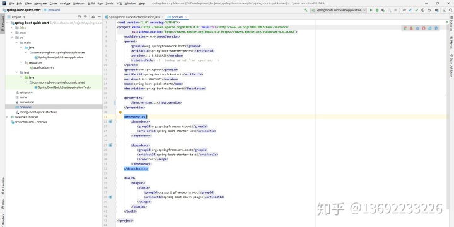Open Project panel gear settings

pyautogui.click(x=93, y=17)
